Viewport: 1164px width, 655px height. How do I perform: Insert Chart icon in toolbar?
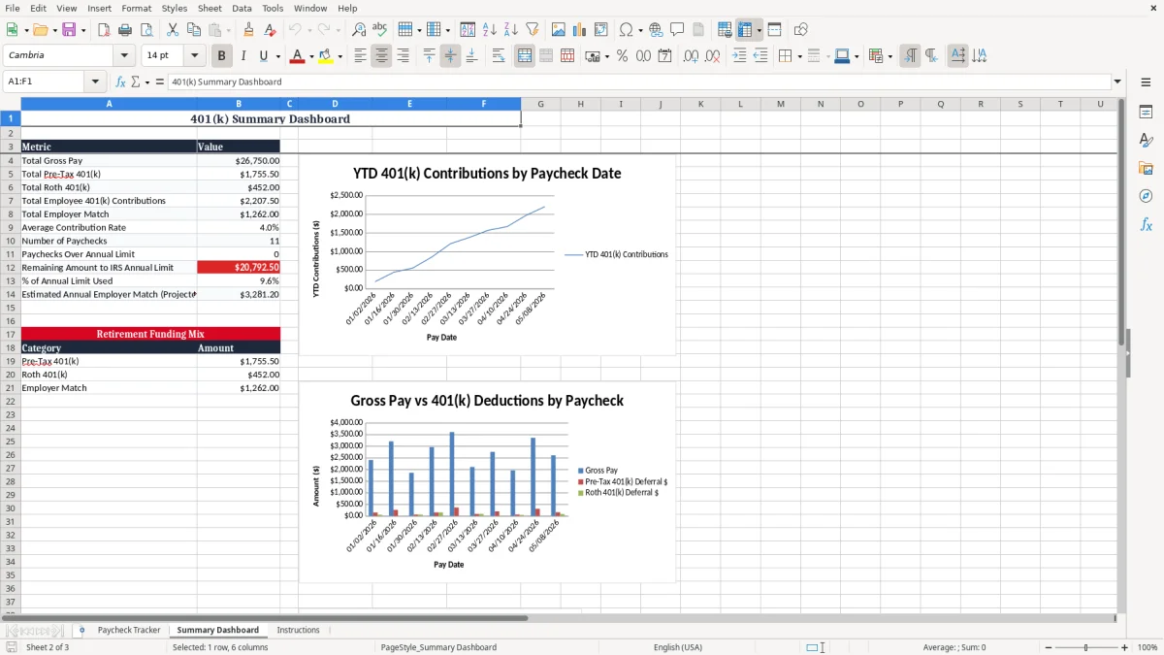580,30
